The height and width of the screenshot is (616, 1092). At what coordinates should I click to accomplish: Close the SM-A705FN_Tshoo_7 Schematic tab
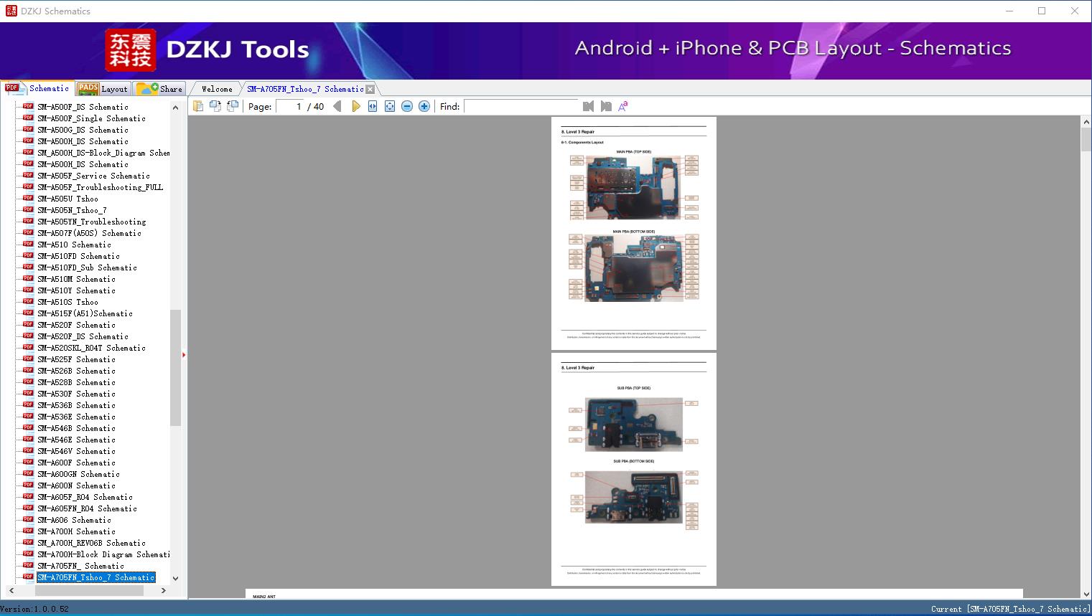point(370,89)
